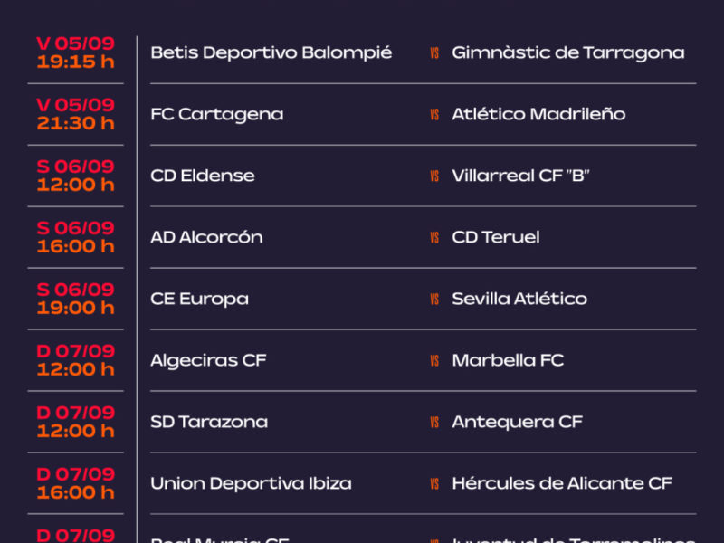The height and width of the screenshot is (543, 724).
Task: Click the VS icon beside Union Deportiva Ibiza
Action: (x=434, y=483)
